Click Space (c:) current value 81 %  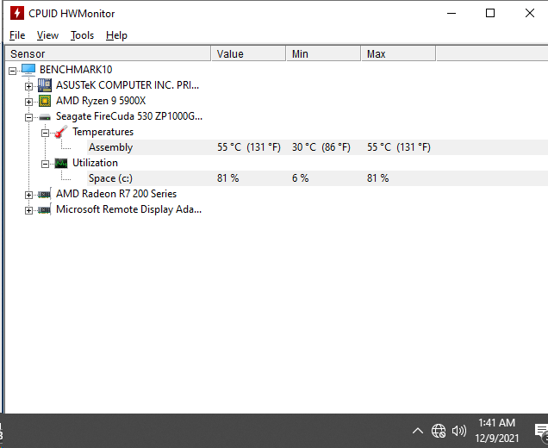(227, 178)
